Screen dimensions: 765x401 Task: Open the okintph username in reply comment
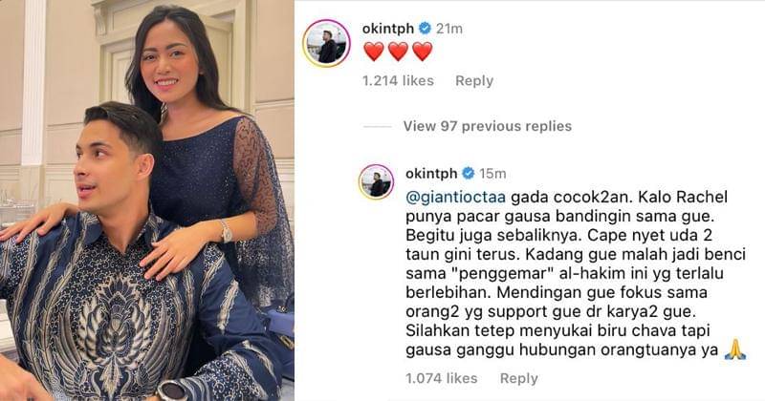tap(431, 173)
